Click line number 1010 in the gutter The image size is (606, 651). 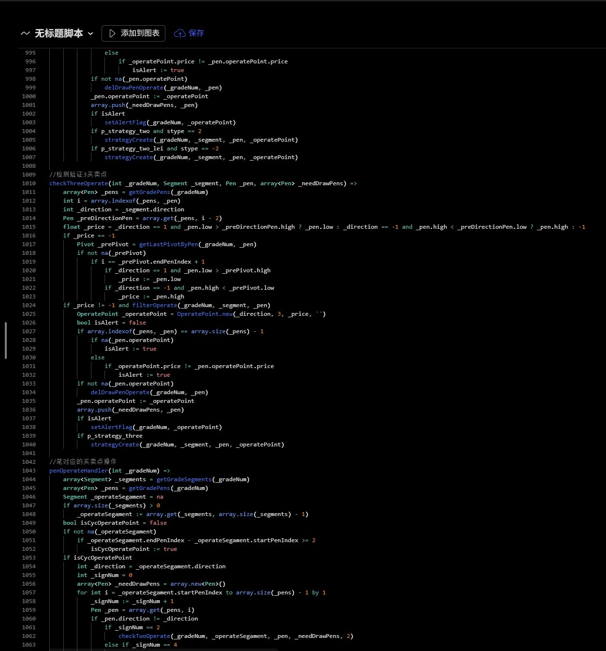(29, 183)
